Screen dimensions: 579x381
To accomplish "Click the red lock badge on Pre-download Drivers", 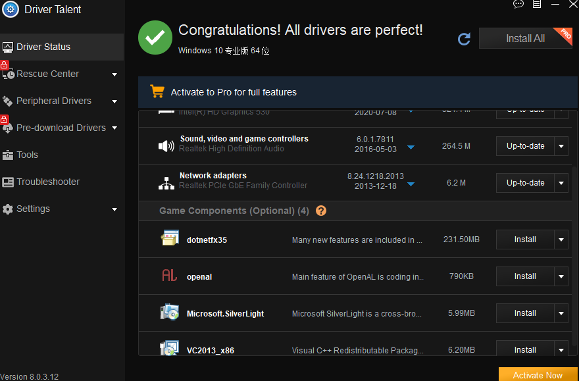I will click(x=4, y=120).
